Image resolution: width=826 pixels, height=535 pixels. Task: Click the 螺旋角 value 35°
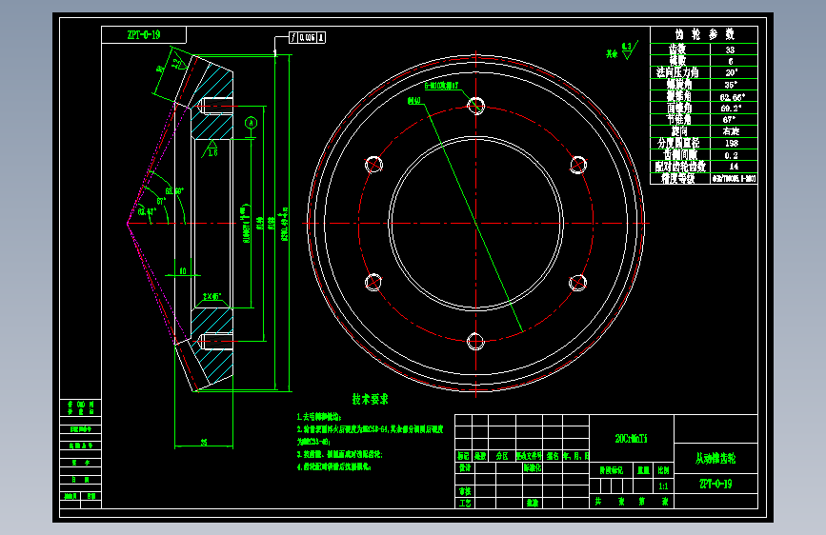pos(731,85)
